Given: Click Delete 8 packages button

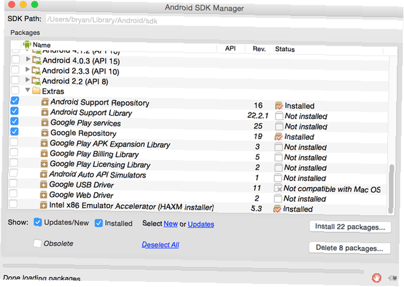Looking at the screenshot, I should [x=349, y=248].
